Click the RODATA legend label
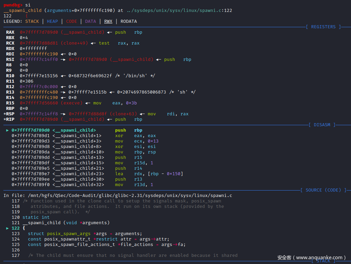Screen dimensions: 351x264 (x=129, y=21)
